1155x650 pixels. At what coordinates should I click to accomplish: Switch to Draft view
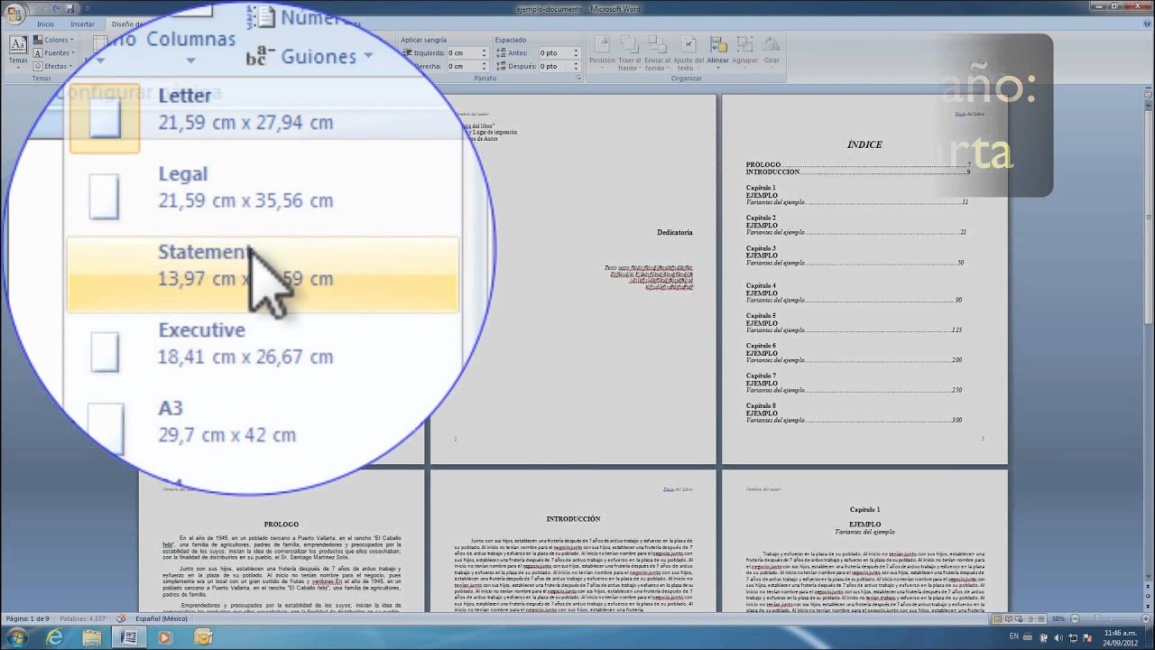click(x=1040, y=619)
